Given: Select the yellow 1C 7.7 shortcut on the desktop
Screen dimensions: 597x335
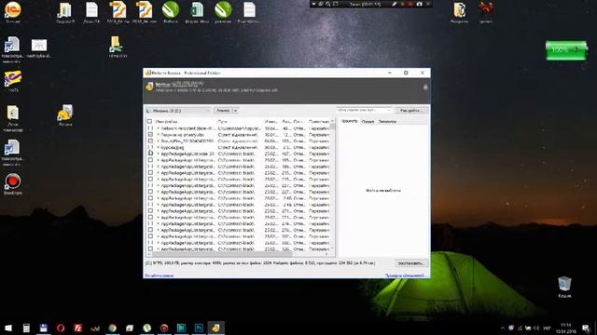Looking at the screenshot, I should [12, 81].
